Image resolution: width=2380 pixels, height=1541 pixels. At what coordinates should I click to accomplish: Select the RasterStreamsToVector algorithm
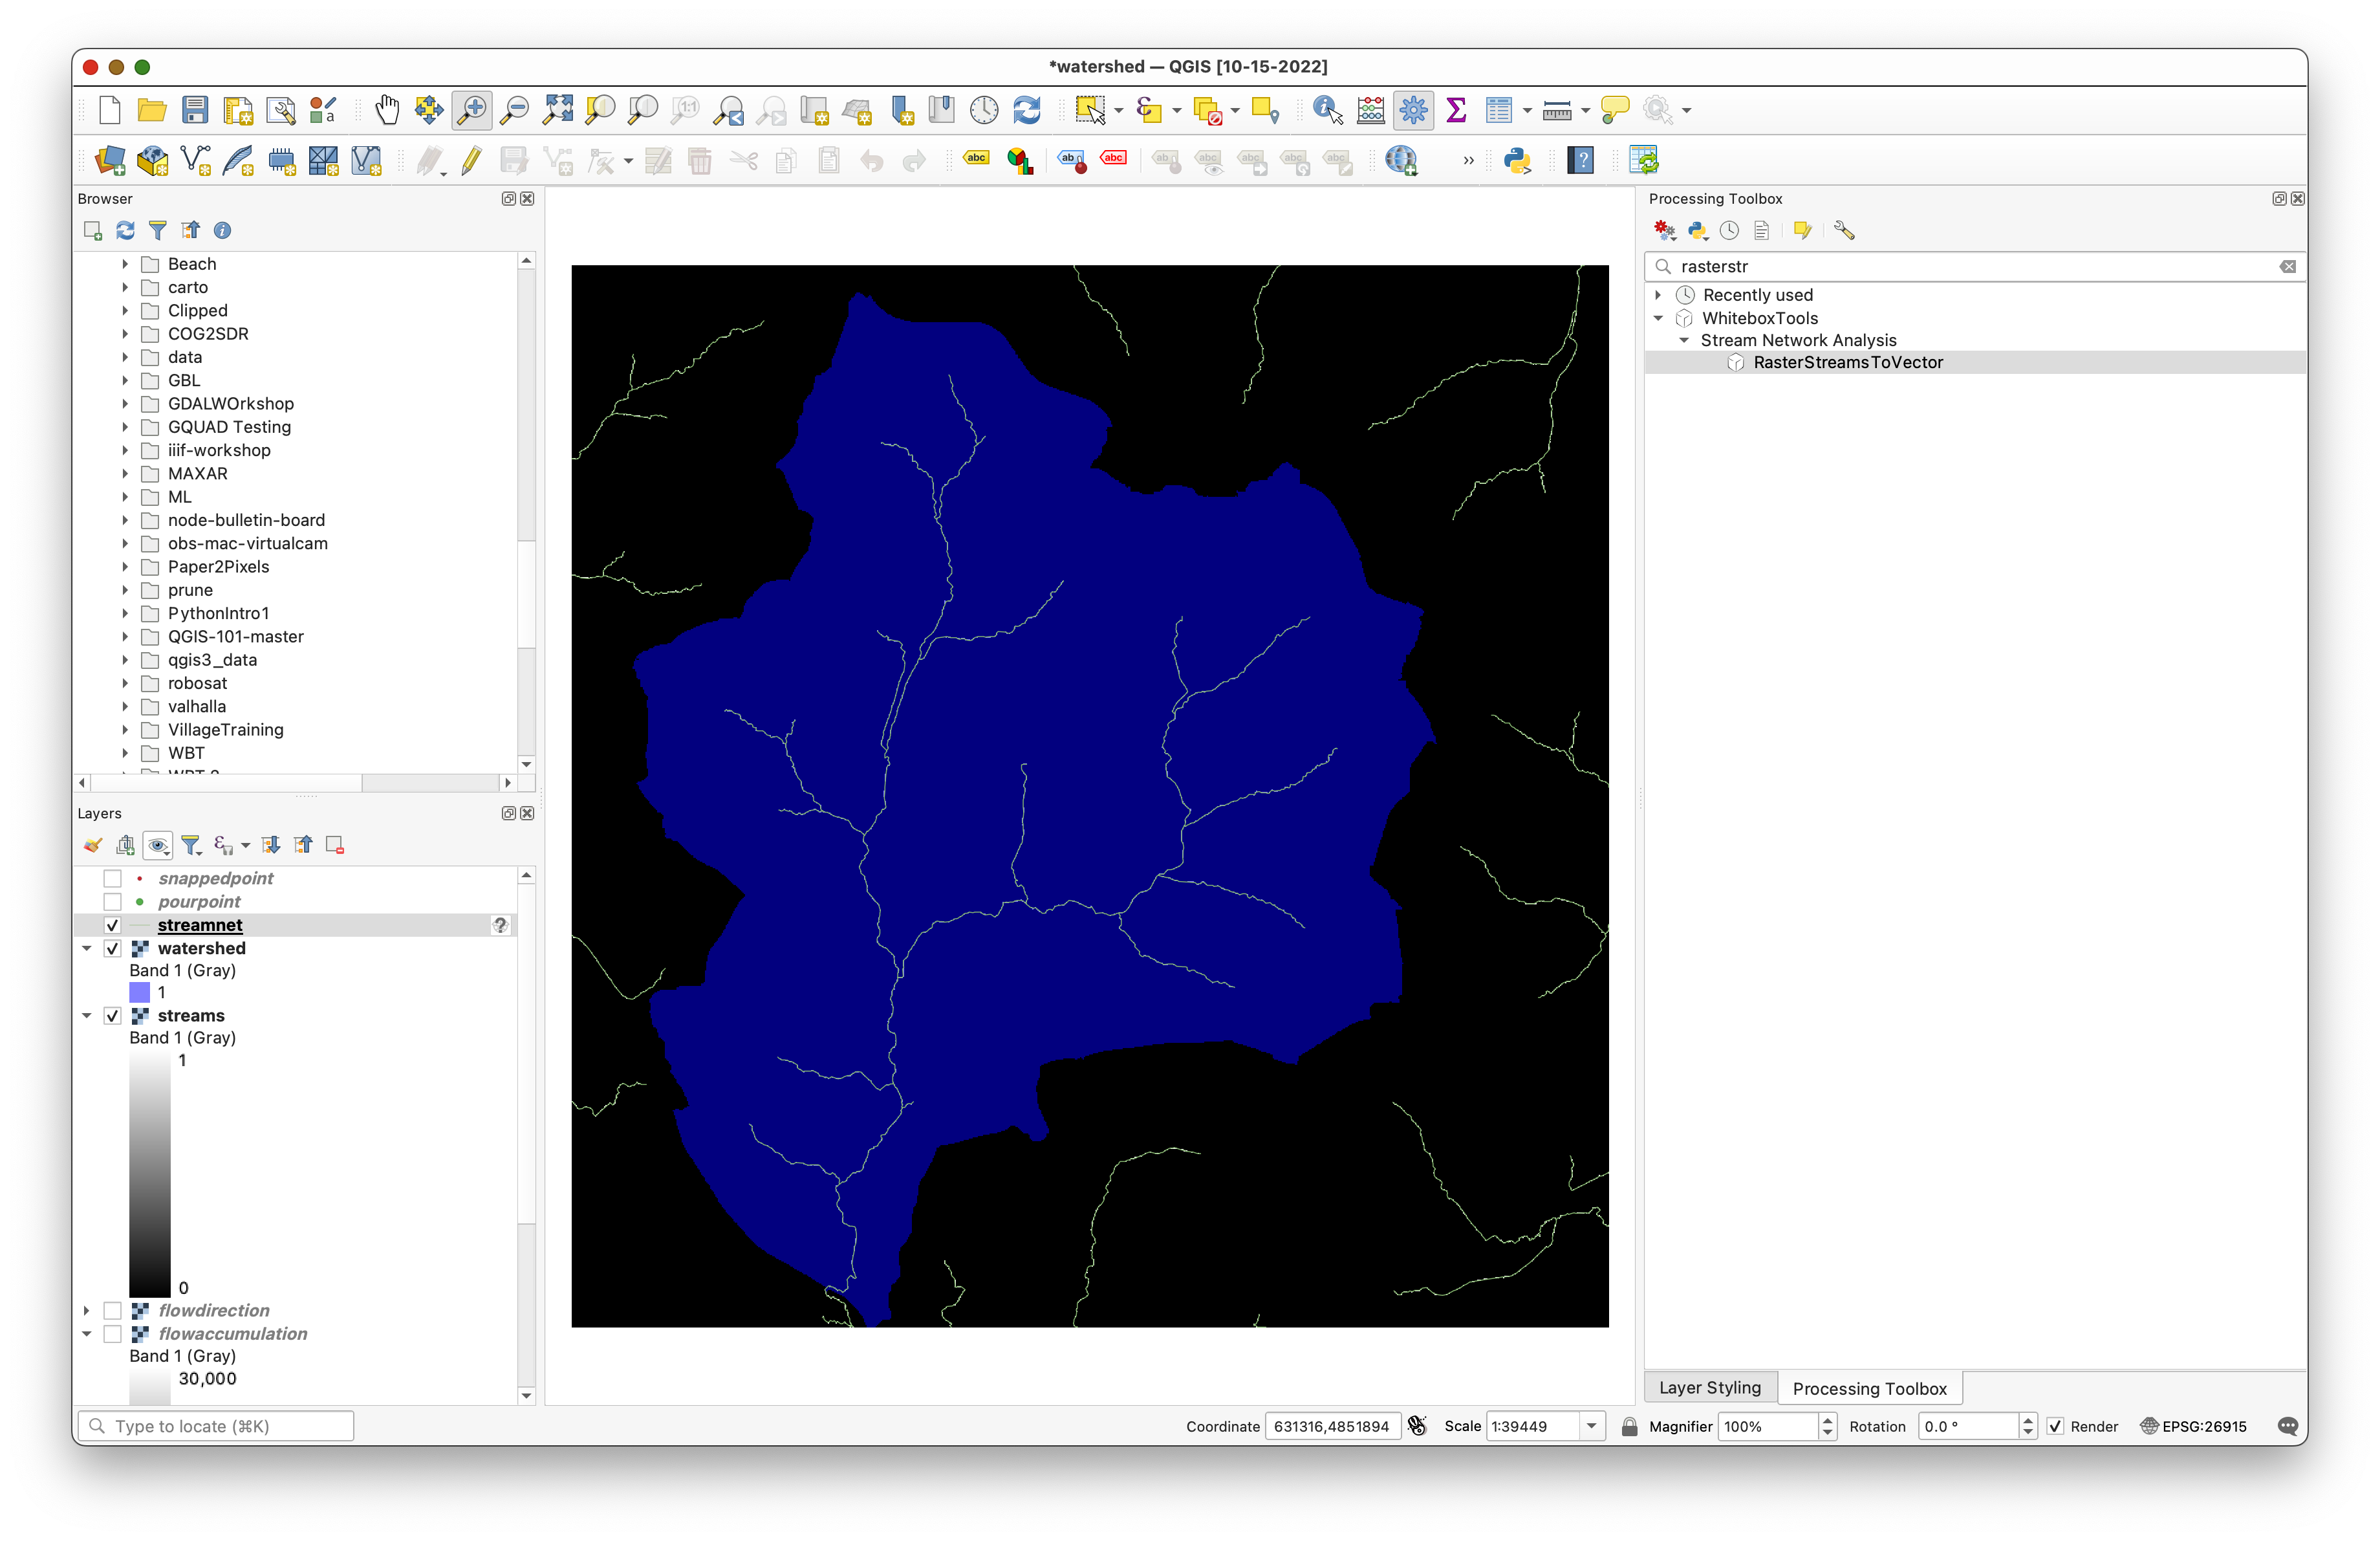point(1847,363)
